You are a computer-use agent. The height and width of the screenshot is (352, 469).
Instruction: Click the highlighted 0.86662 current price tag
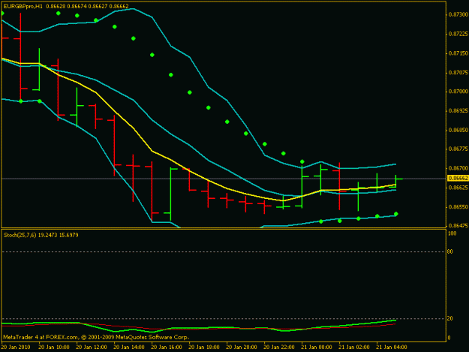[458, 178]
